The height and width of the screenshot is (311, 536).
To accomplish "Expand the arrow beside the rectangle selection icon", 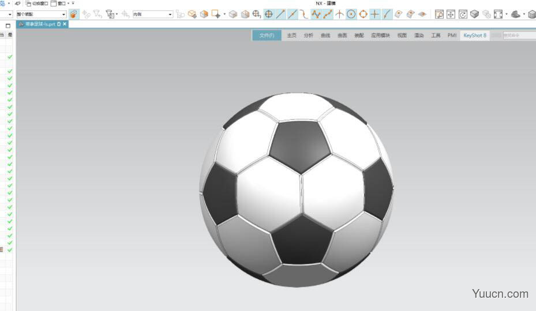I will click(224, 14).
